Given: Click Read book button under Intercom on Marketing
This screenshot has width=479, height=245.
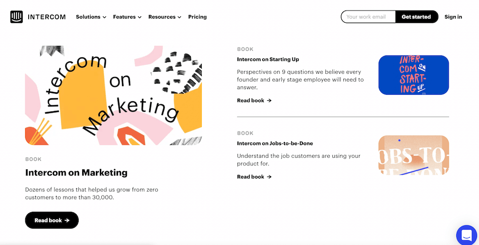Looking at the screenshot, I should 52,220.
